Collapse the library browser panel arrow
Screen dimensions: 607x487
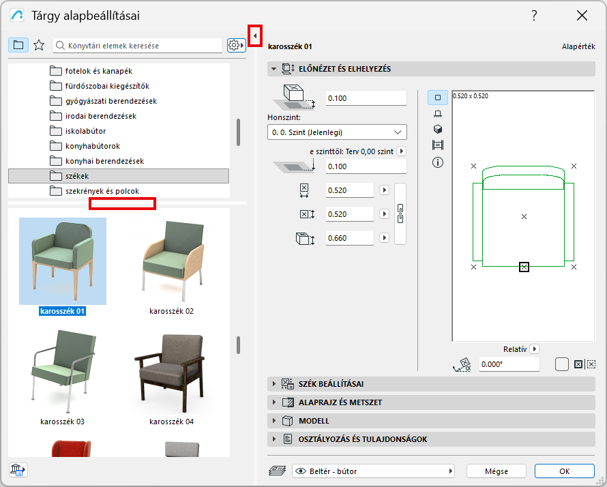pyautogui.click(x=255, y=35)
